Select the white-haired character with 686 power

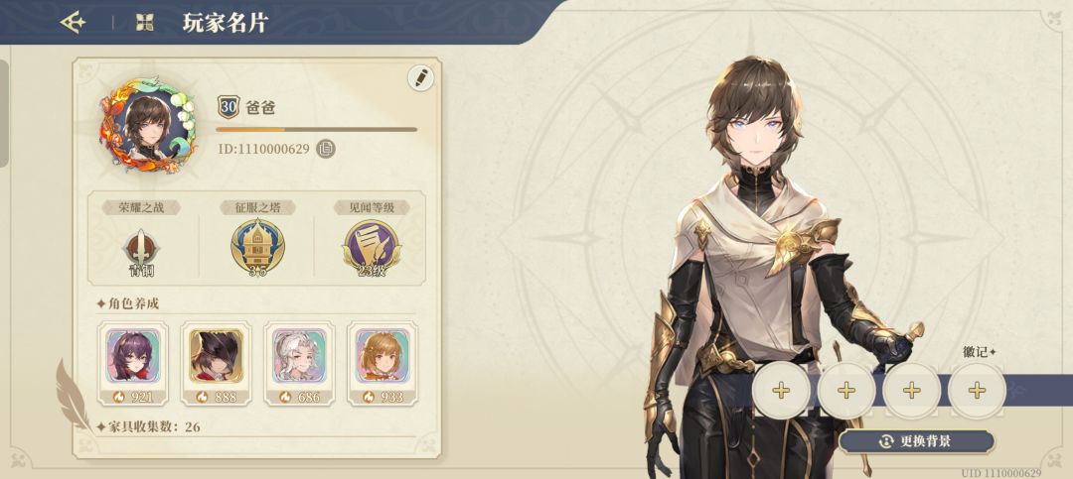point(299,364)
